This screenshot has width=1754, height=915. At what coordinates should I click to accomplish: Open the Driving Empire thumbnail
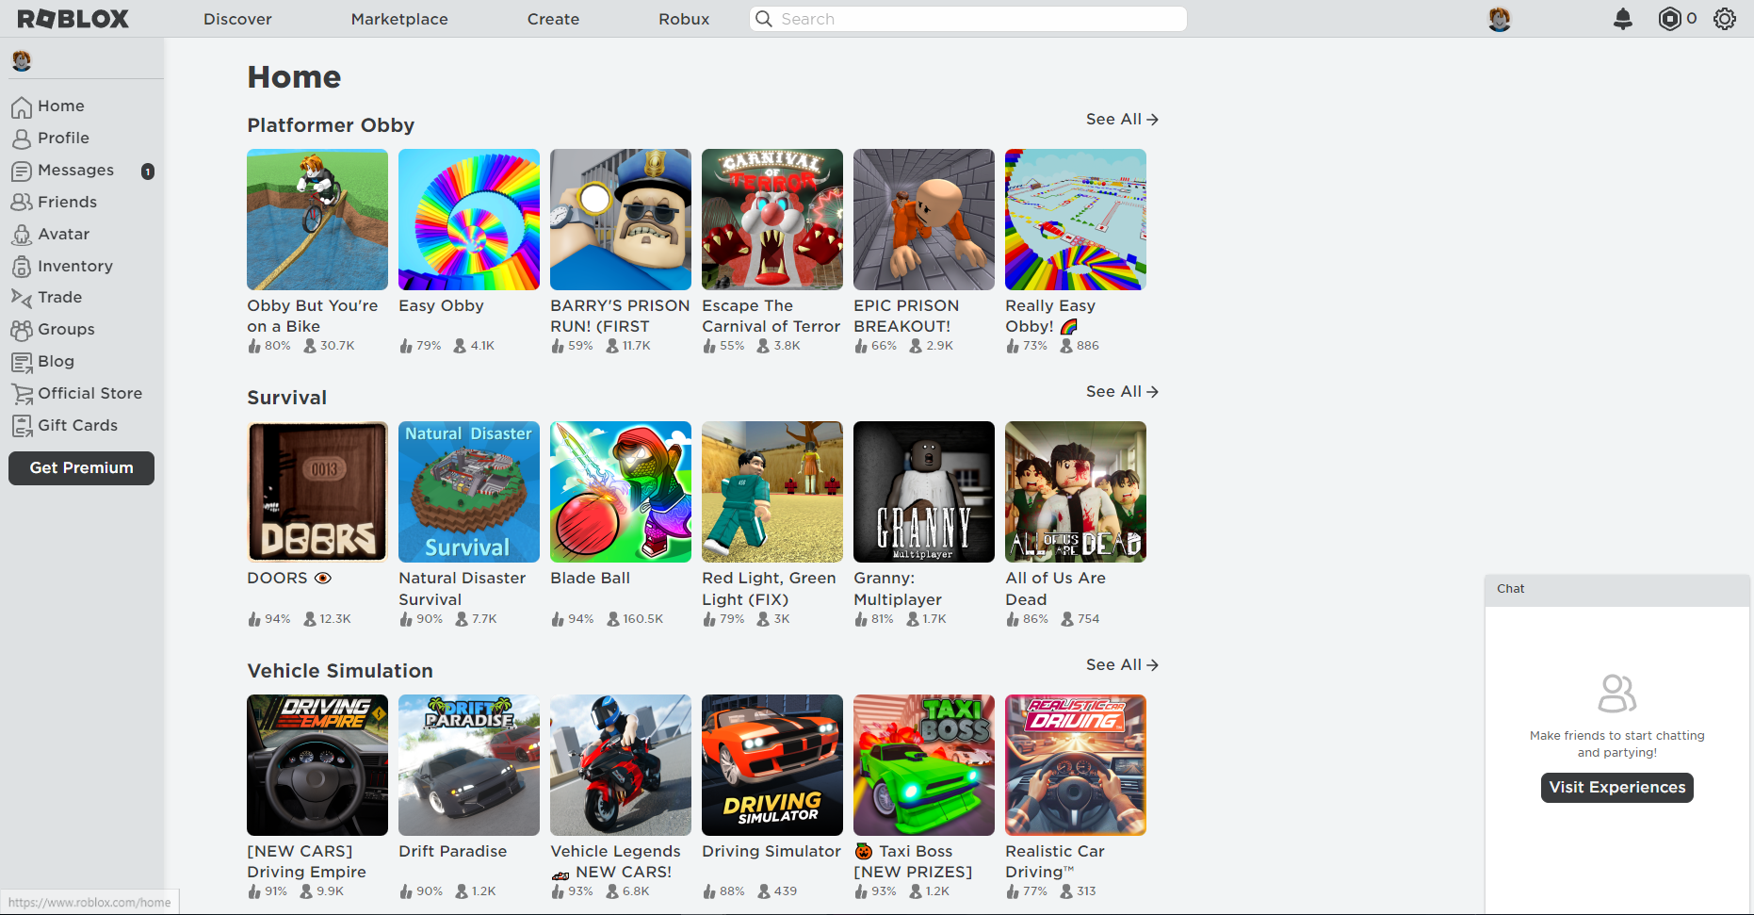tap(317, 765)
